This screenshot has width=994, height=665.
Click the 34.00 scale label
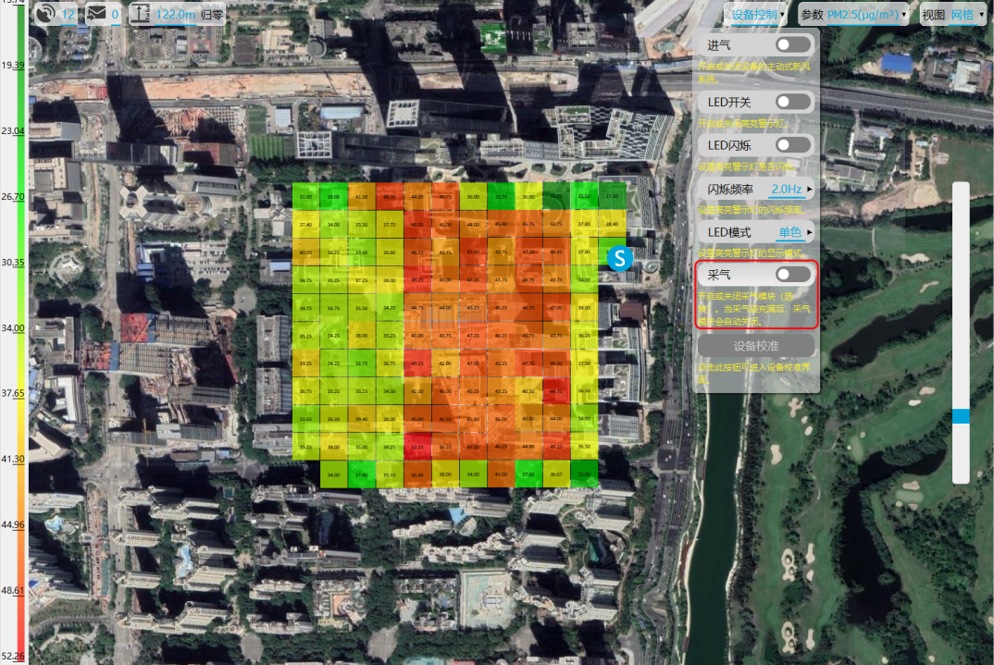pos(13,328)
